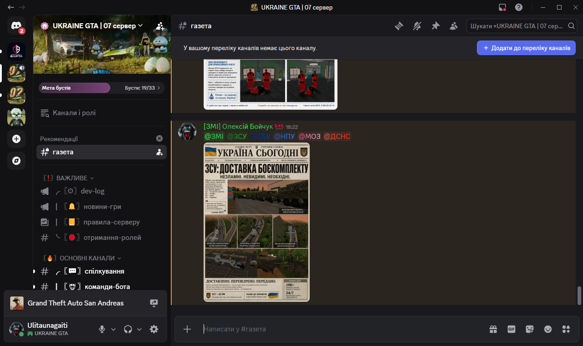The height and width of the screenshot is (346, 583).
Task: Dismiss the Рекомендації section with the X
Action: tap(159, 138)
